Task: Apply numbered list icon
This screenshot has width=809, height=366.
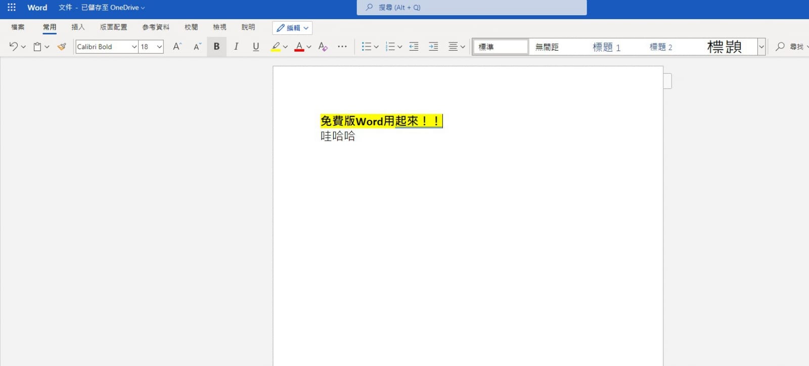Action: click(390, 47)
